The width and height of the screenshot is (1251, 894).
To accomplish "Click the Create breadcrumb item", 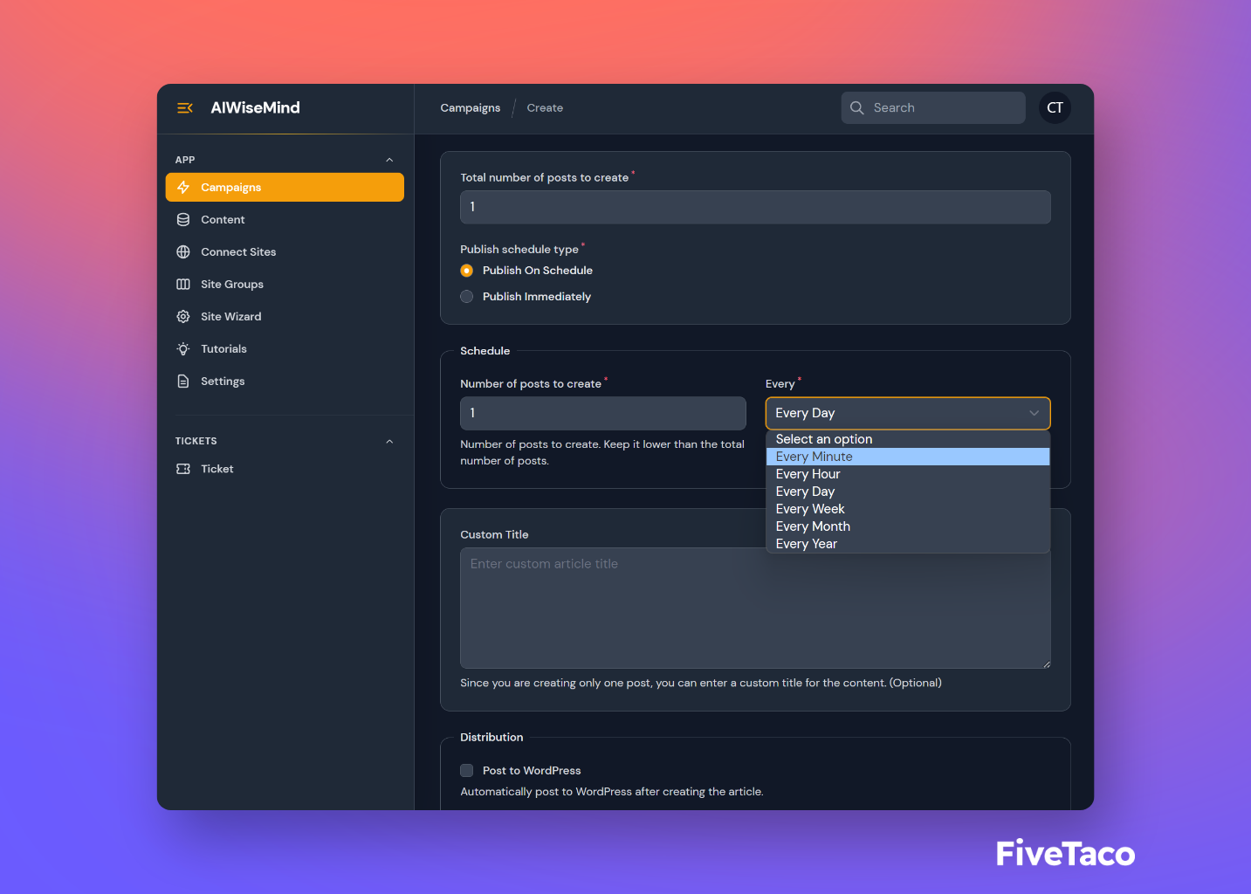I will point(545,108).
